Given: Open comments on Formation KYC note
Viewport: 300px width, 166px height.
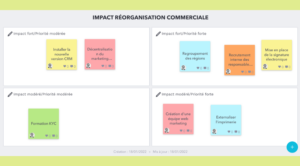Looking at the screenshot, I should coord(54,136).
